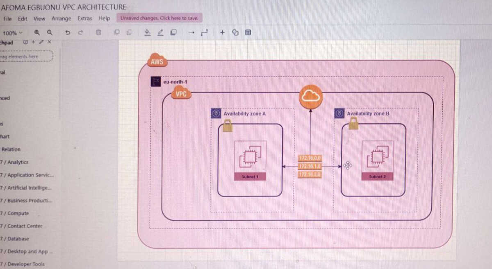The image size is (492, 269).
Task: Select the padlock icon on Subnet 2 box
Action: click(x=353, y=123)
